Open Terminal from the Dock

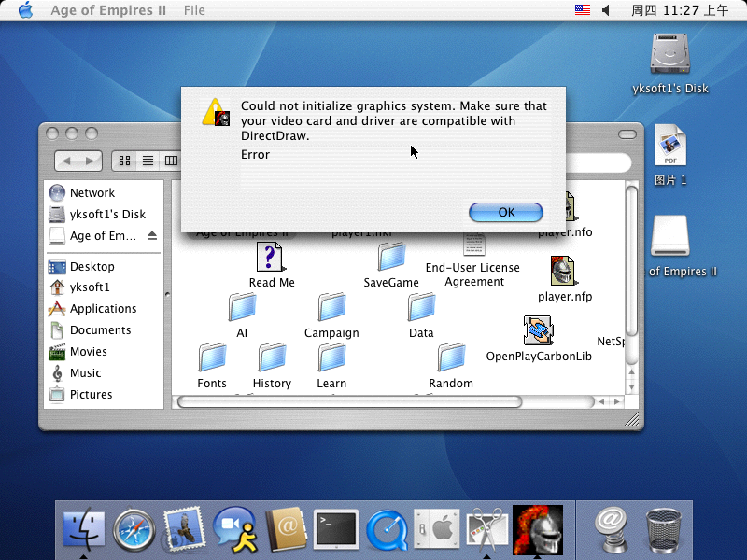(336, 528)
